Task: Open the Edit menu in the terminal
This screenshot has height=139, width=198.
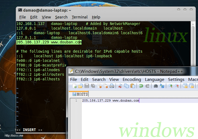Action: (x=34, y=17)
